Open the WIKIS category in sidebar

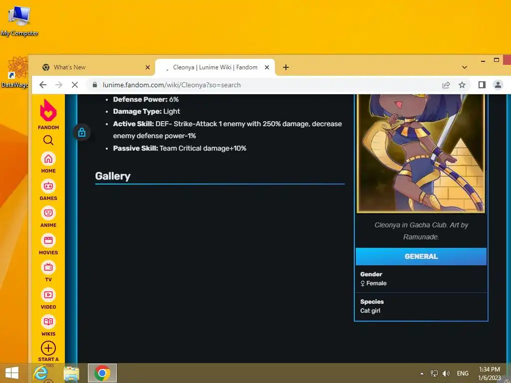coord(48,326)
